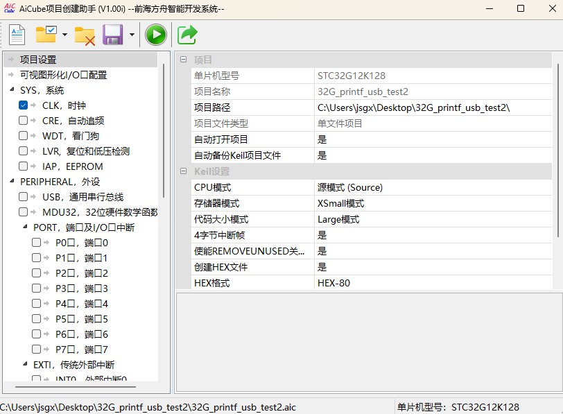The height and width of the screenshot is (414, 563).
Task: Click the arrow icon beside IAP, EEPROM
Action: [x=33, y=166]
